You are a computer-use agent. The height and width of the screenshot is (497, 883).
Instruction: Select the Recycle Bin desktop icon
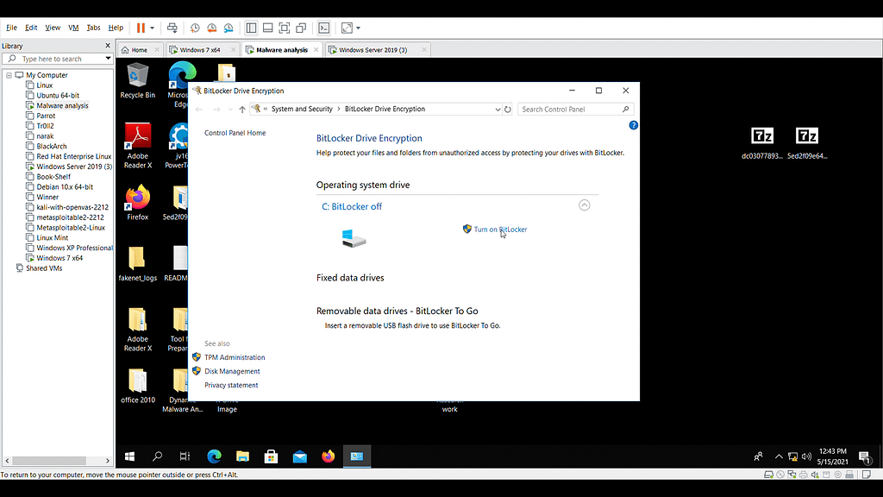click(x=137, y=81)
